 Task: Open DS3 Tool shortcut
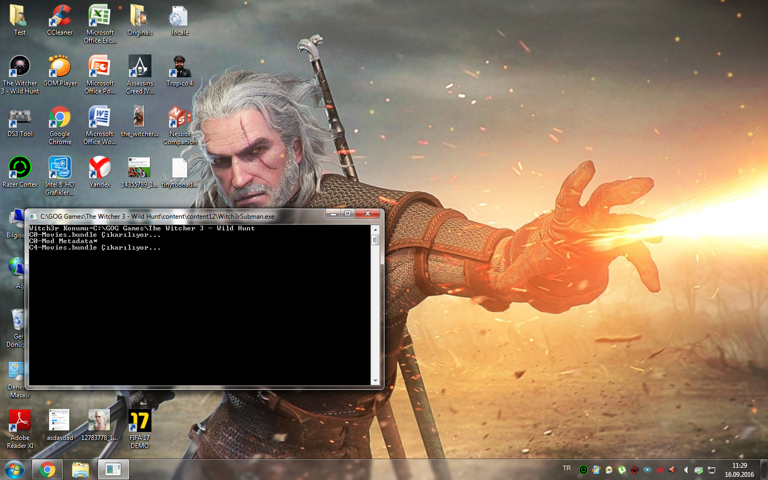click(x=20, y=122)
